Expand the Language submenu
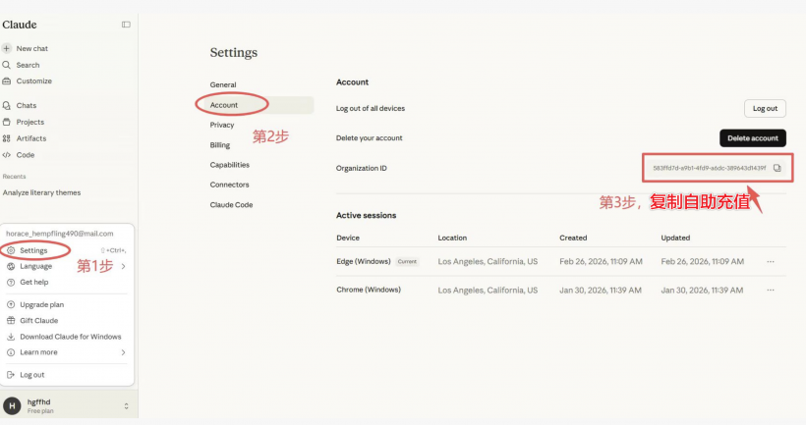The height and width of the screenshot is (425, 806). (x=123, y=266)
